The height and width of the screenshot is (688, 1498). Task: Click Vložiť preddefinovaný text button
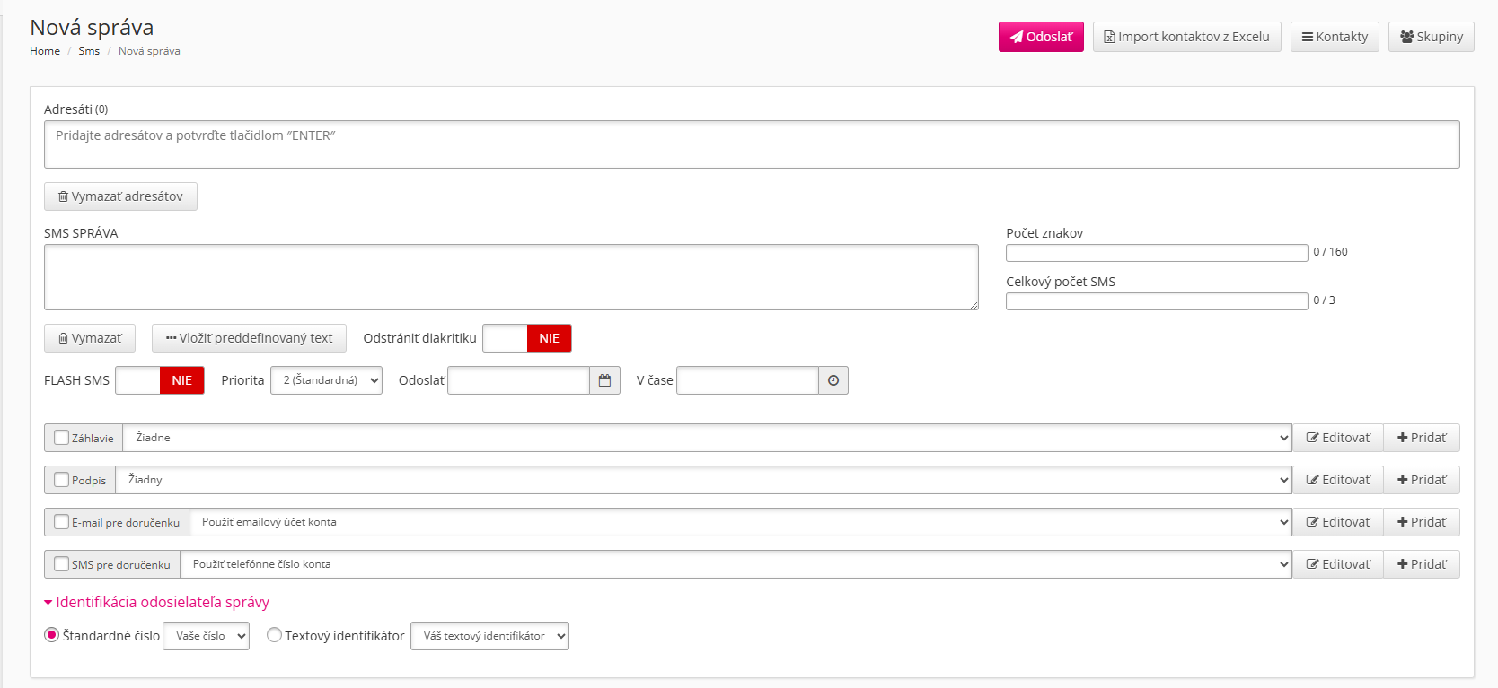[249, 338]
